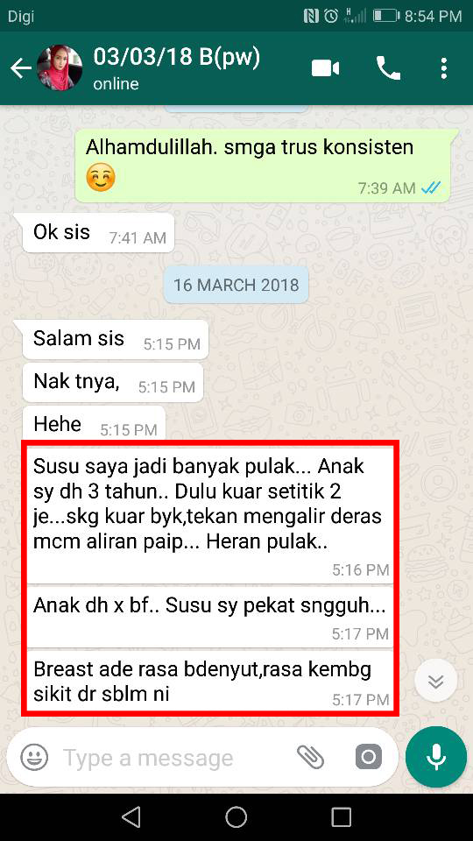This screenshot has width=473, height=841.
Task: Open the contact profile photo
Action: pos(60,68)
